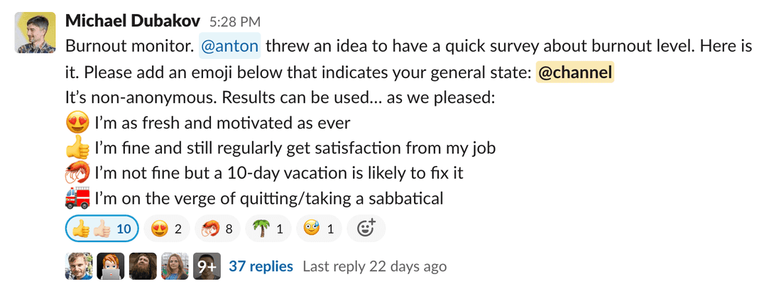Click the 'Last reply 22 days ago' text
The width and height of the screenshot is (781, 299).
tap(375, 267)
